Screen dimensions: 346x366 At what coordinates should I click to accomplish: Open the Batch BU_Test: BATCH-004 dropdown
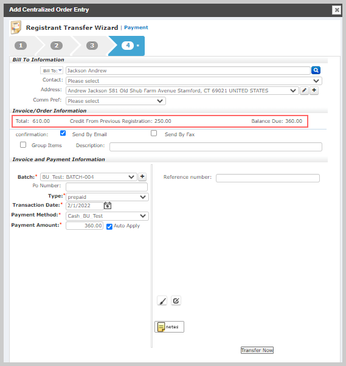click(x=89, y=177)
